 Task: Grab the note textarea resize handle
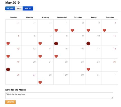click(x=112, y=98)
